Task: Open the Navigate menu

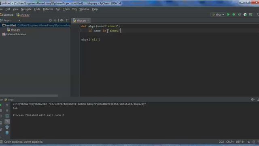Action: pos(26,9)
